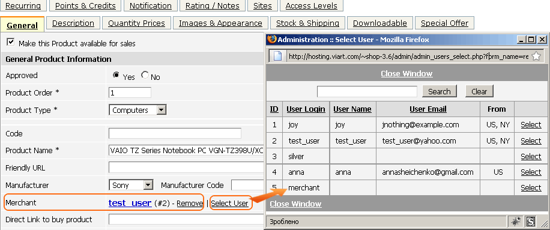
Task: Click the S icon in popup status bar
Action: [531, 221]
